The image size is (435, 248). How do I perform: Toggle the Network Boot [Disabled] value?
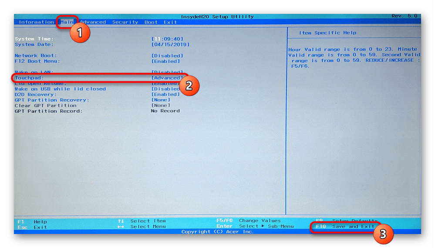click(167, 56)
